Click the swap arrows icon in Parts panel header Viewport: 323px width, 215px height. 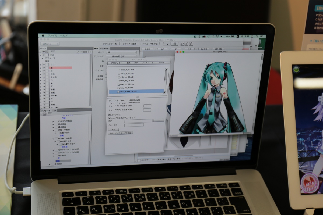click(53, 52)
